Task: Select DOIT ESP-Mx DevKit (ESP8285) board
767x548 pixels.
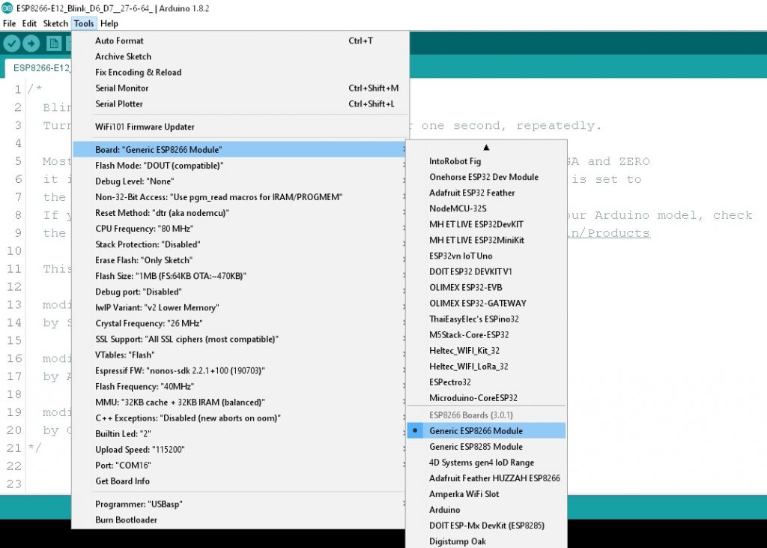Action: click(x=486, y=526)
